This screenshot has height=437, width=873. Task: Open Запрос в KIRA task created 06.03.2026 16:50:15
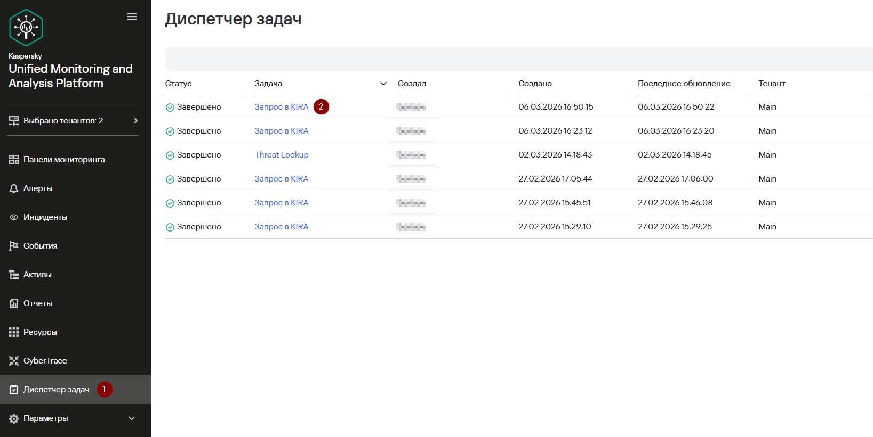click(282, 107)
